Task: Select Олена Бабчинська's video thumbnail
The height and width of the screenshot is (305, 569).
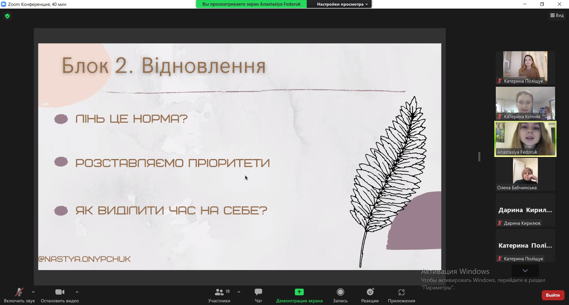Action: 525,174
